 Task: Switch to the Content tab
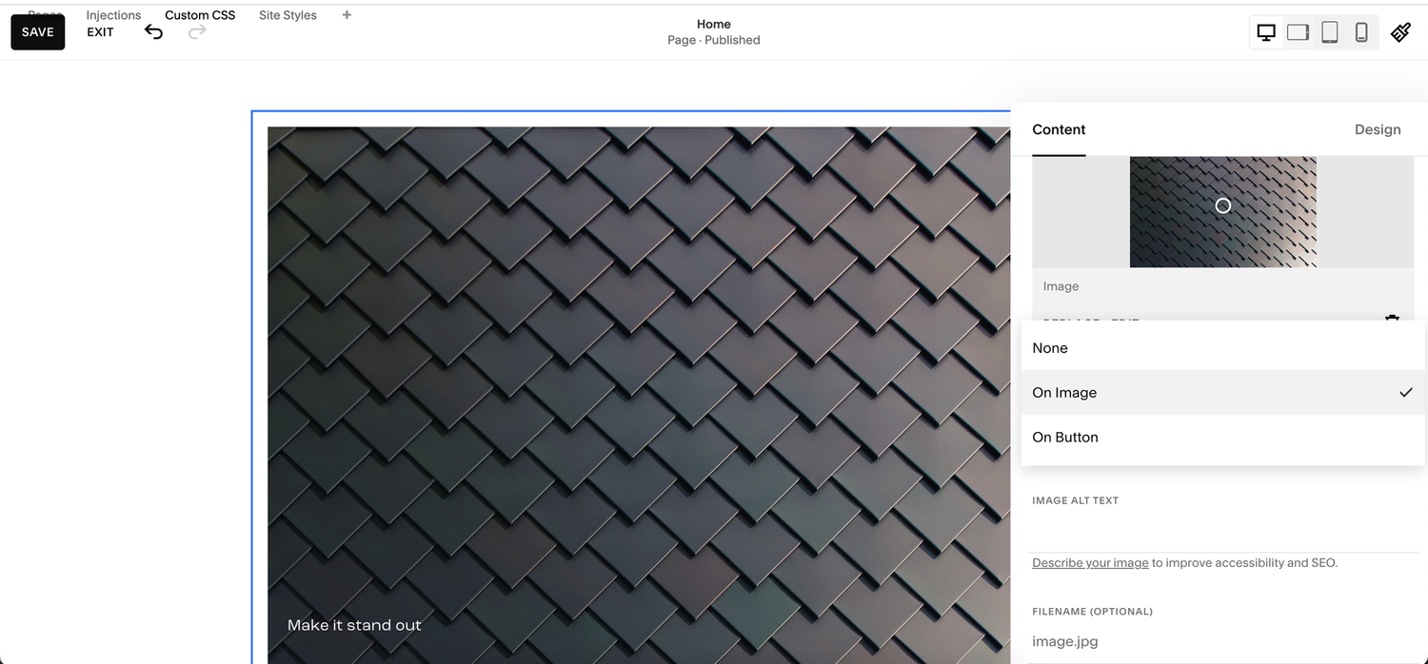(x=1058, y=129)
